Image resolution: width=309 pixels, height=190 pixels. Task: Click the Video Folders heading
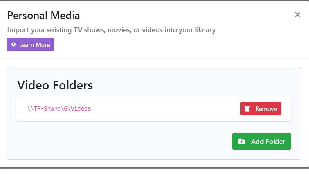(x=55, y=85)
